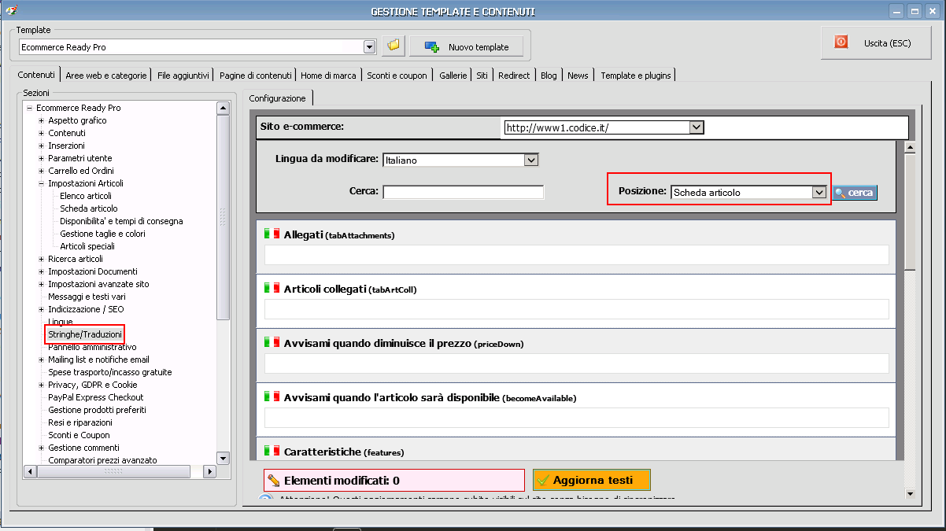
Task: Click the Allegati translation text field
Action: pos(577,255)
